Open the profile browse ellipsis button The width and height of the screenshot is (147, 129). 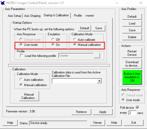pos(97,56)
